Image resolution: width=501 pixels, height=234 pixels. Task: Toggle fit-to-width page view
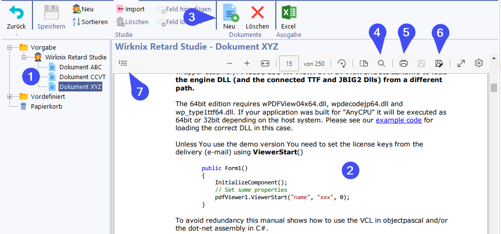coord(265,63)
